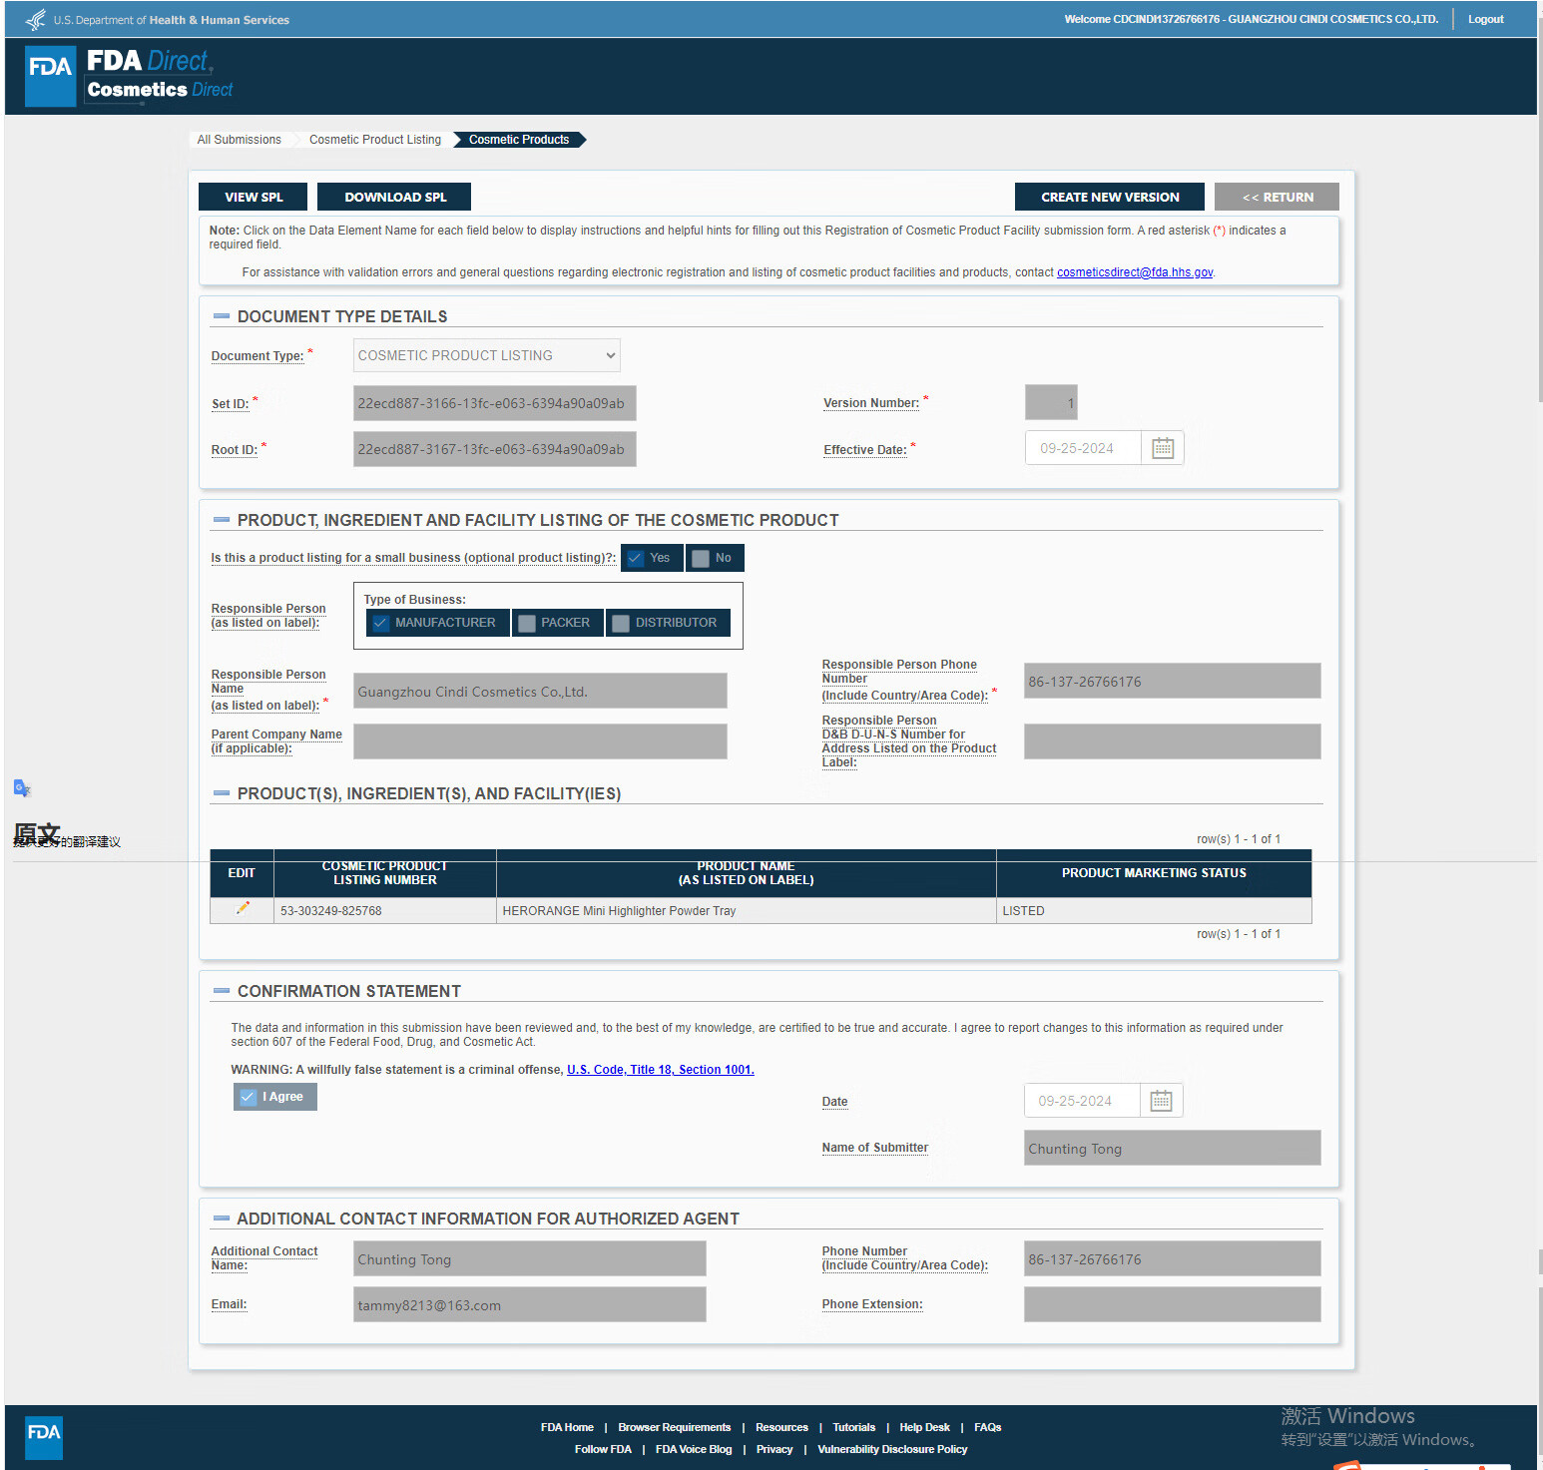The image size is (1543, 1470).
Task: Click the HHS eagle logo in top bar
Action: pyautogui.click(x=36, y=20)
